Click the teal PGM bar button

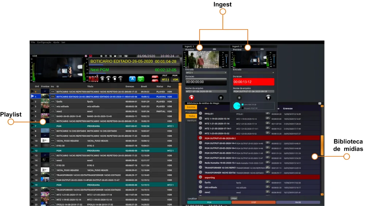209,202
